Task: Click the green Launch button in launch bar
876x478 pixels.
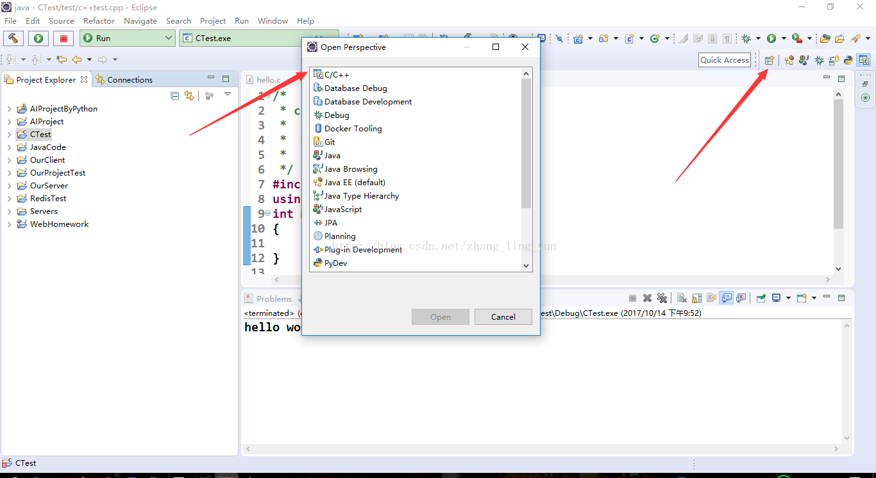Action: coord(38,38)
